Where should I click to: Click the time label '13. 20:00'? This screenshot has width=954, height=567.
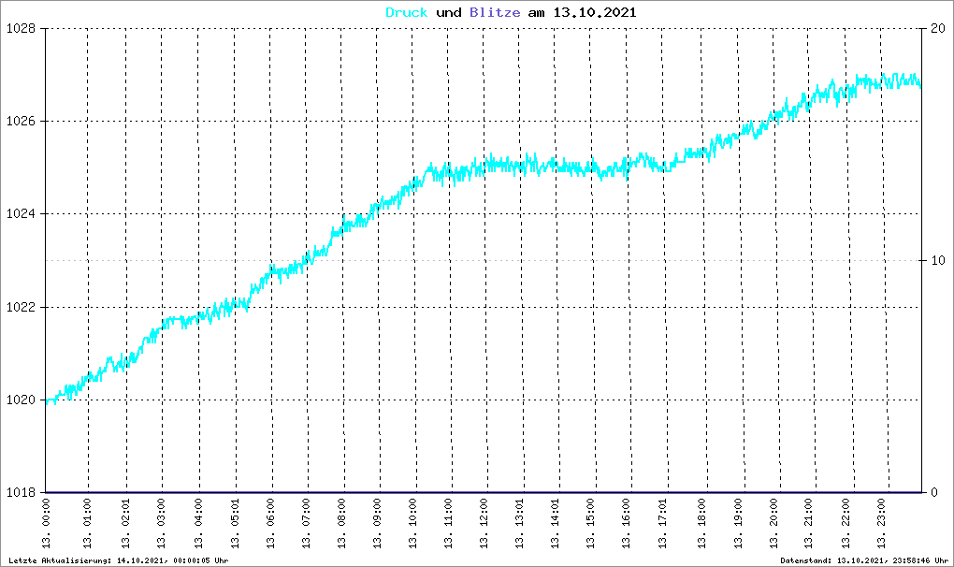pyautogui.click(x=773, y=523)
